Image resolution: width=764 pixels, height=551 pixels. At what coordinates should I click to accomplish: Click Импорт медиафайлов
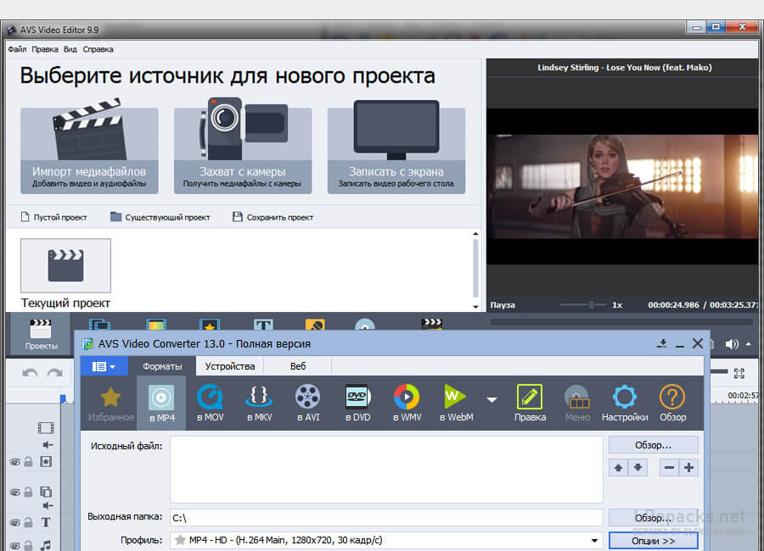click(x=89, y=150)
